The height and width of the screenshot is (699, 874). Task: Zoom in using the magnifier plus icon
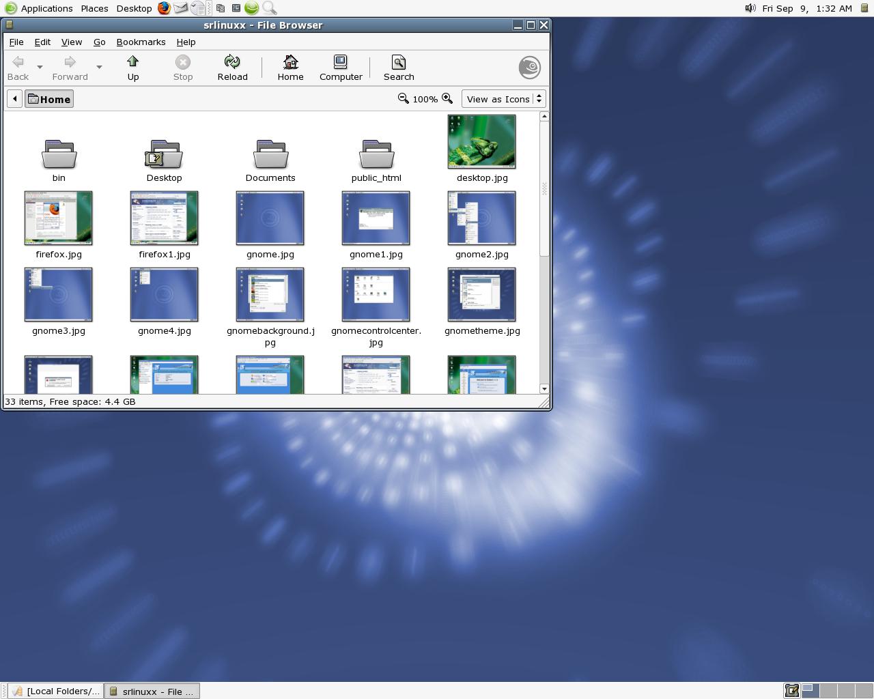coord(447,99)
